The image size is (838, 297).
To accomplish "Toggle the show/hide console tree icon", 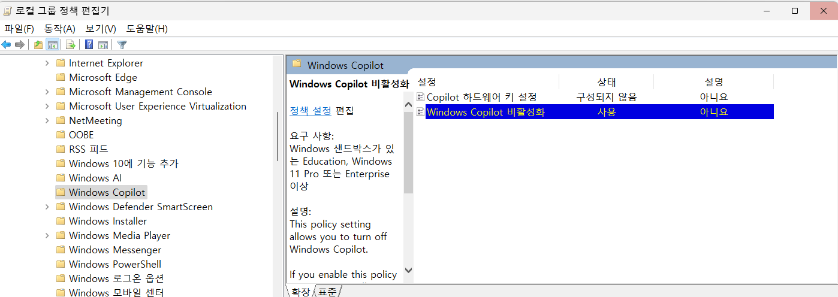I will (52, 45).
